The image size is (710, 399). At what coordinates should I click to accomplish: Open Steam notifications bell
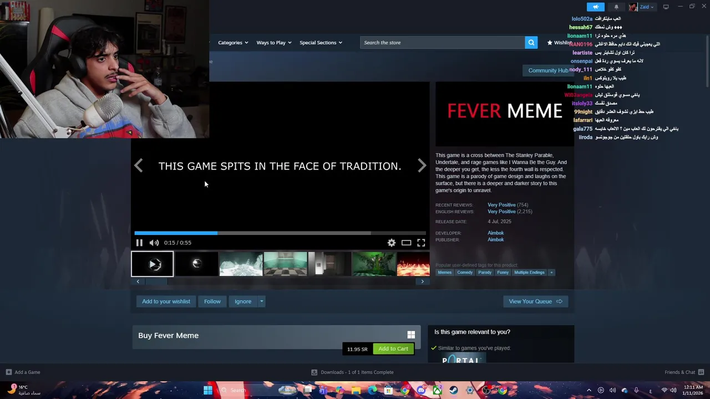click(x=616, y=7)
